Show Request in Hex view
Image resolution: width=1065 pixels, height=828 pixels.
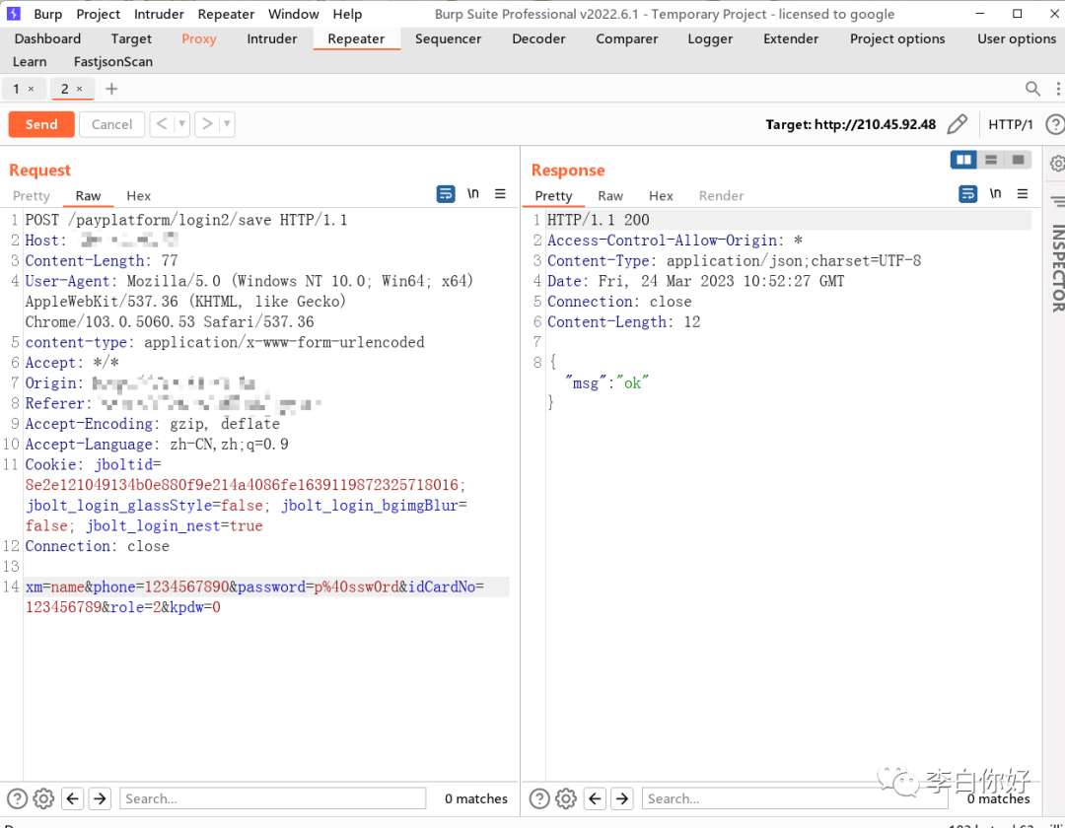(x=139, y=195)
